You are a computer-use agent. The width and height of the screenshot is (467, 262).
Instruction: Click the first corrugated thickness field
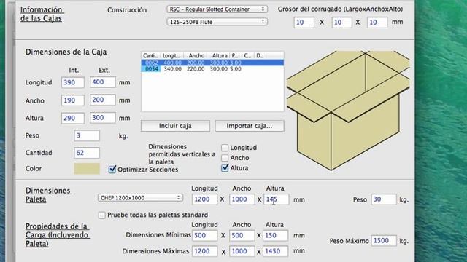[304, 23]
